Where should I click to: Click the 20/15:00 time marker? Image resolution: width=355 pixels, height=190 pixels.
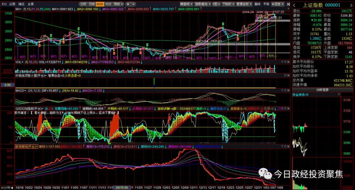[x=122, y=188]
